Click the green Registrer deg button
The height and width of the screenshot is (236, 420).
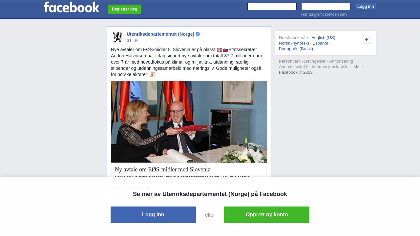click(124, 9)
